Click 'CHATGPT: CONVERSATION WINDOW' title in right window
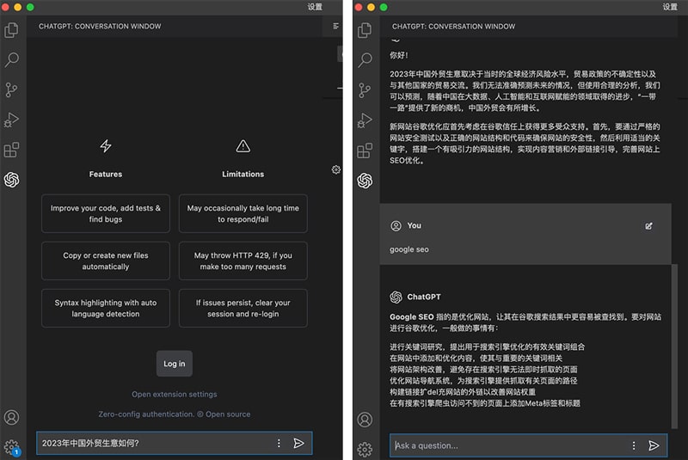This screenshot has width=688, height=460. coord(454,27)
